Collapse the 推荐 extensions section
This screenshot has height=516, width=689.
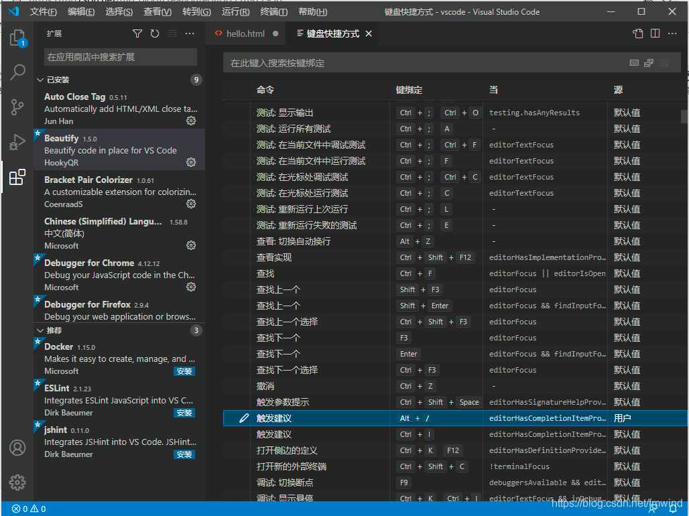point(40,330)
